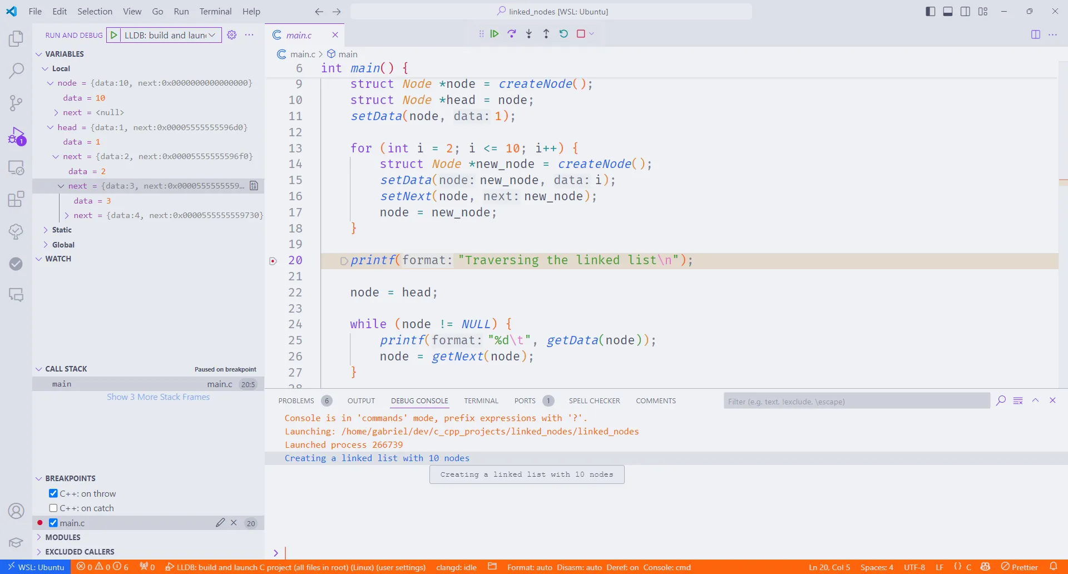Open the File menu

point(35,11)
